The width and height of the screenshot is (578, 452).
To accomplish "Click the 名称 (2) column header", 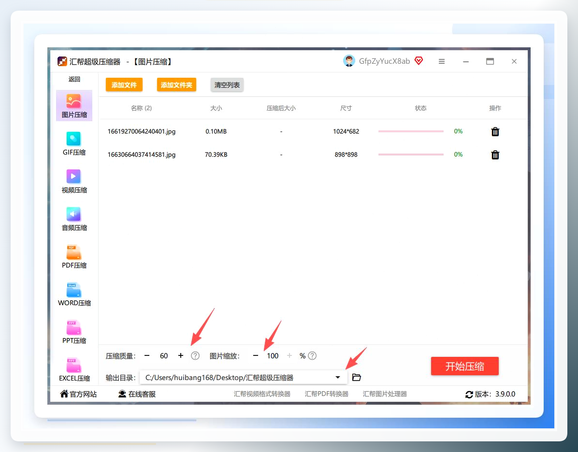I will (141, 108).
